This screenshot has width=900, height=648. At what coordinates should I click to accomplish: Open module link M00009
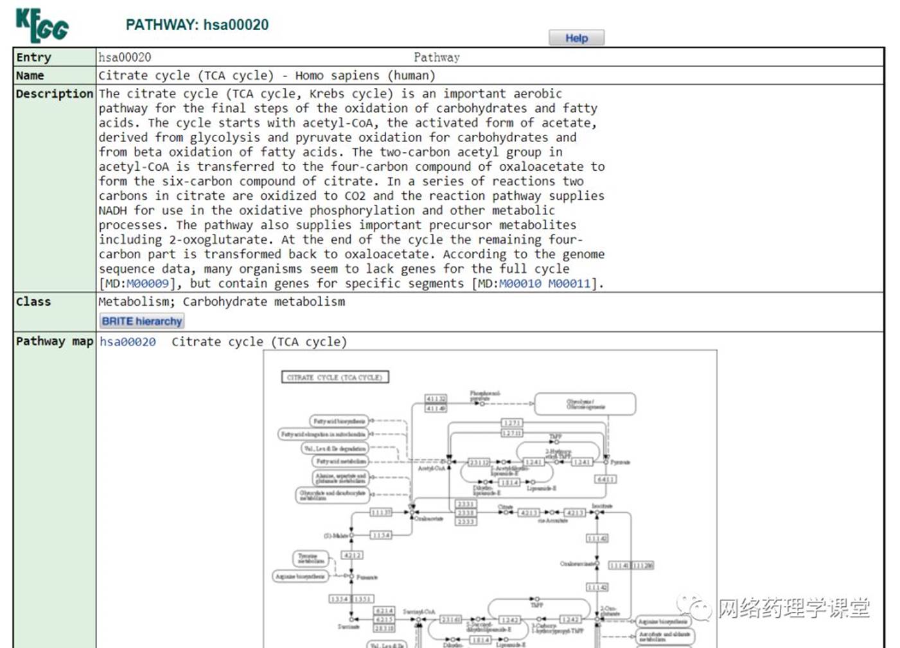(x=148, y=284)
